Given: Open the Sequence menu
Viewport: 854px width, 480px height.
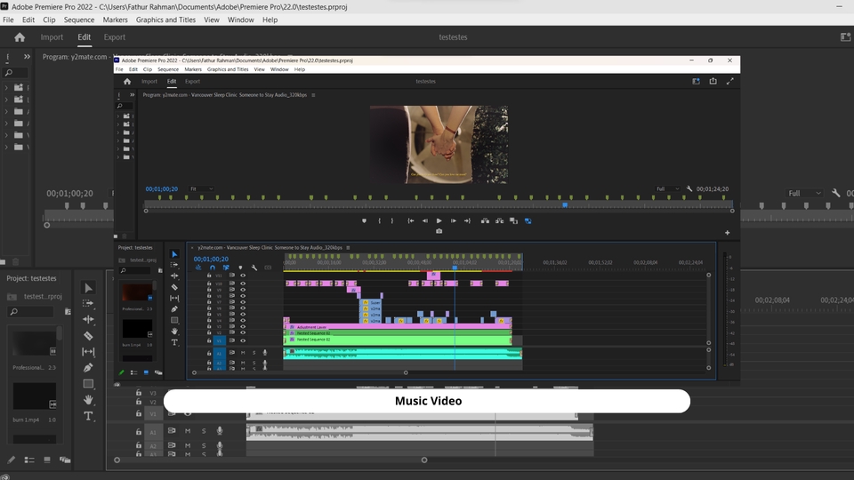Looking at the screenshot, I should [x=79, y=20].
